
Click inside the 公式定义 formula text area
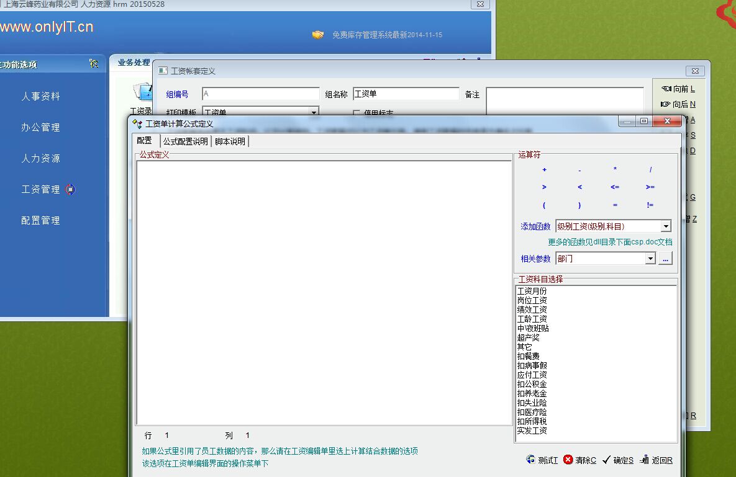pyautogui.click(x=323, y=292)
